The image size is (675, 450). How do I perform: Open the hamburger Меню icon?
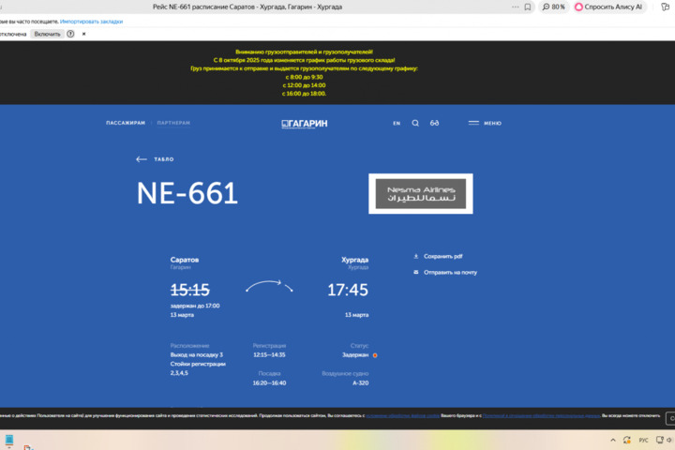click(x=473, y=123)
